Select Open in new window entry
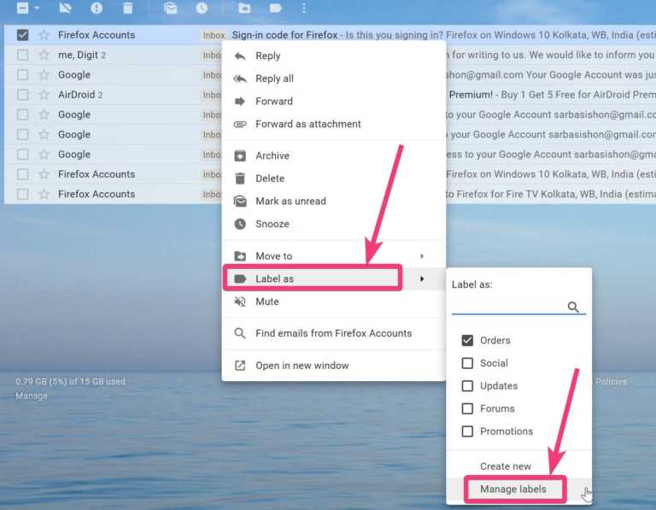 pyautogui.click(x=333, y=366)
